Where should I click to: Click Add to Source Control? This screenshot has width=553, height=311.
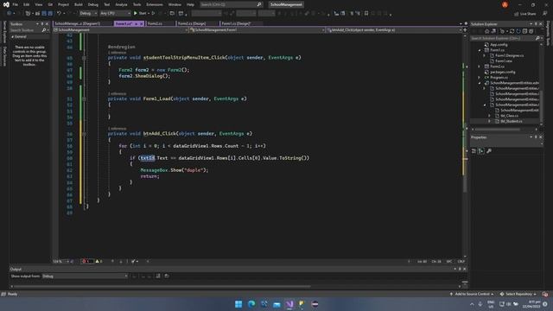pos(472,294)
